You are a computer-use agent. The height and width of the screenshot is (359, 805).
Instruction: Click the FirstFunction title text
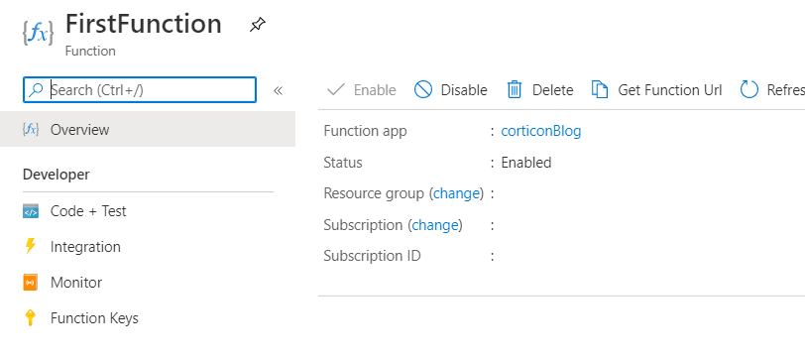tap(144, 24)
